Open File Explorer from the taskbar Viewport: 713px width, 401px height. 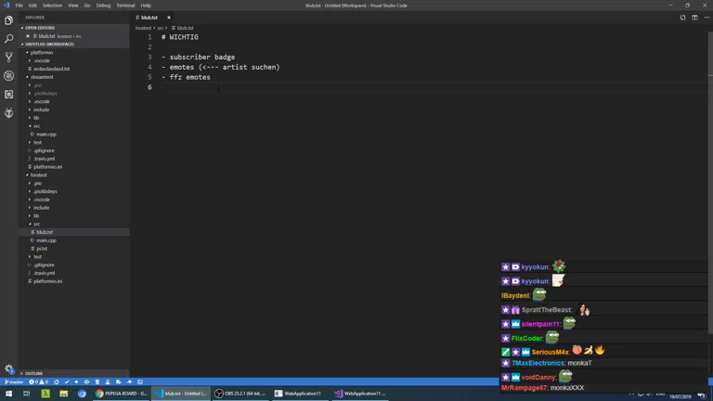click(x=64, y=394)
